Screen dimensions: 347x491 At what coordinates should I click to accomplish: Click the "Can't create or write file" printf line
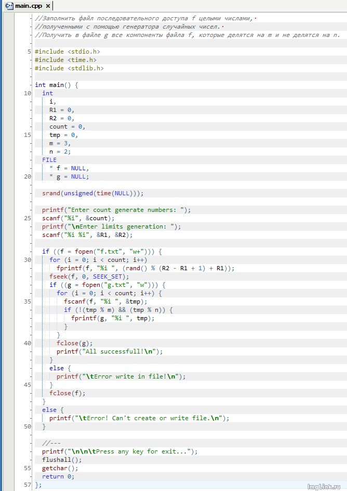pos(139,418)
